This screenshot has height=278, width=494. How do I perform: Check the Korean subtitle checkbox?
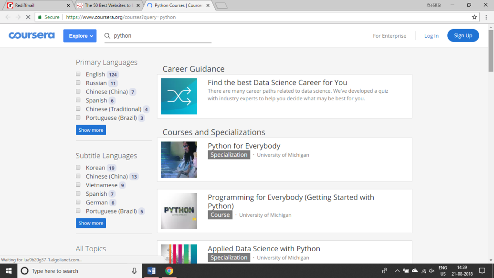tap(78, 167)
